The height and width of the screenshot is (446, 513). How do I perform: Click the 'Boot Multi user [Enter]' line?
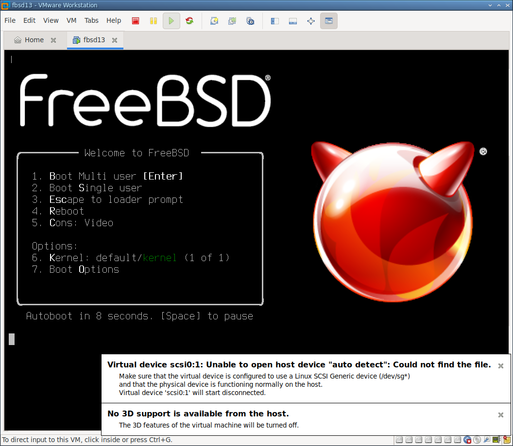coord(107,176)
